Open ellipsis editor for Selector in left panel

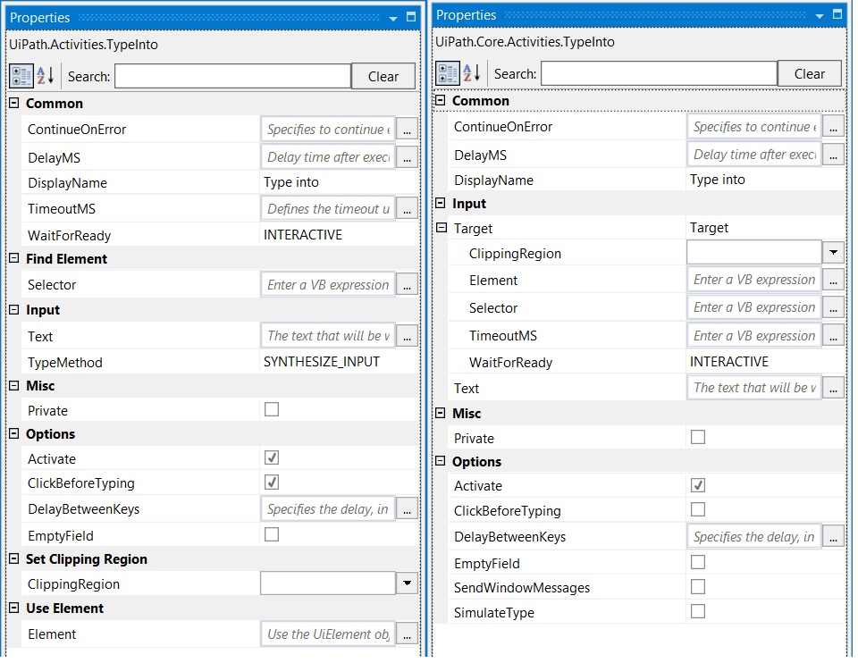point(408,285)
